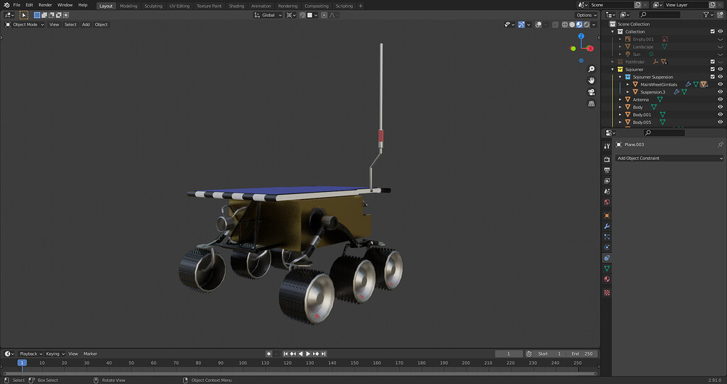This screenshot has width=727, height=384.
Task: Open the Tool properties tab
Action: click(607, 146)
